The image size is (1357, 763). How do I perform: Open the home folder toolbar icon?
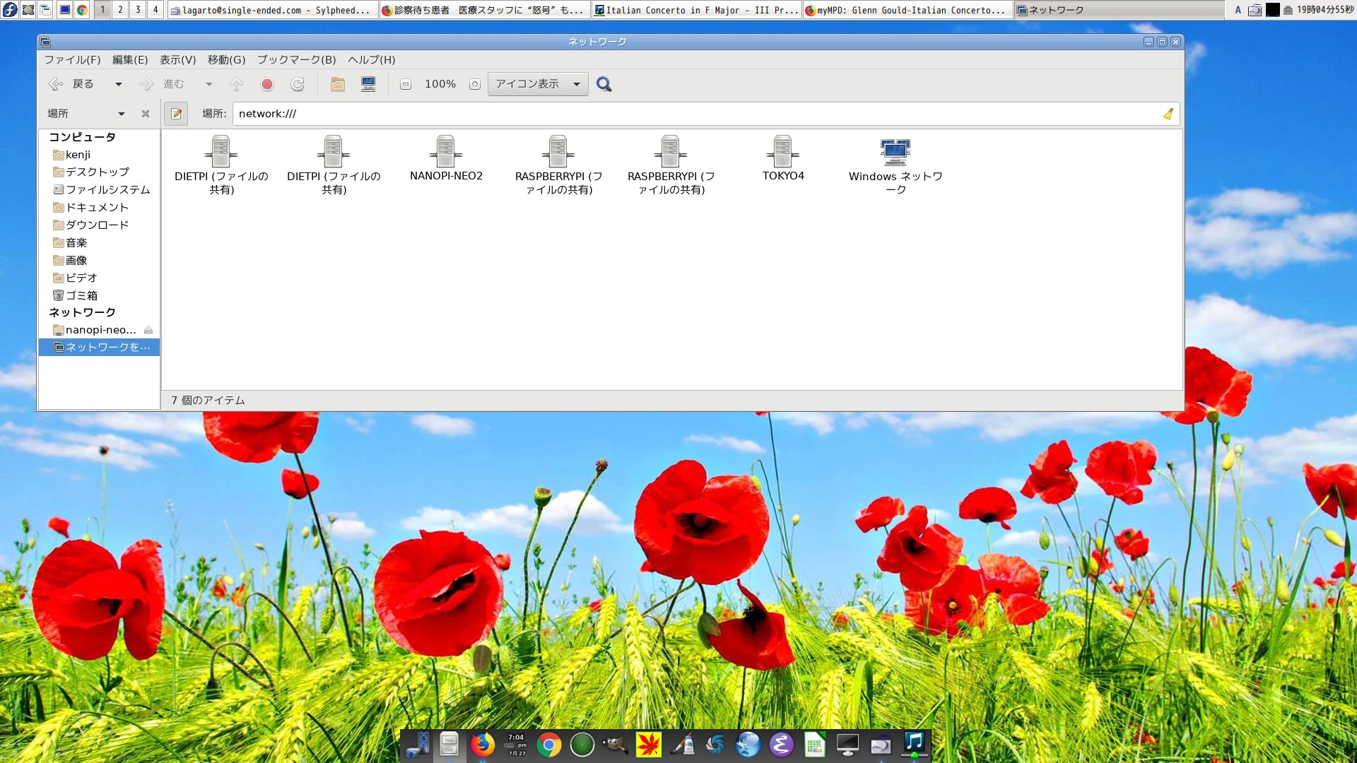tap(337, 85)
